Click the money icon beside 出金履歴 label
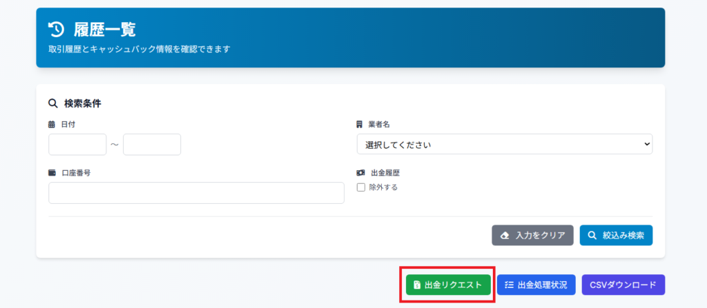707x308 pixels. pyautogui.click(x=360, y=173)
